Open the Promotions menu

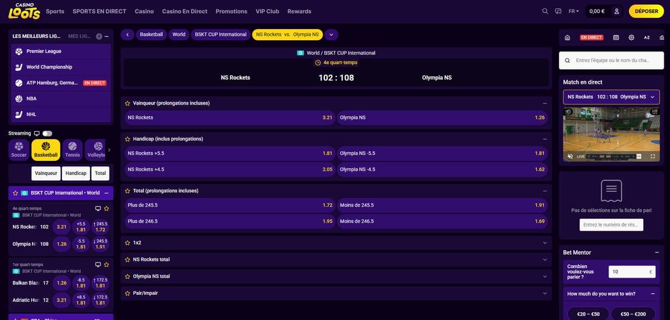(x=231, y=11)
